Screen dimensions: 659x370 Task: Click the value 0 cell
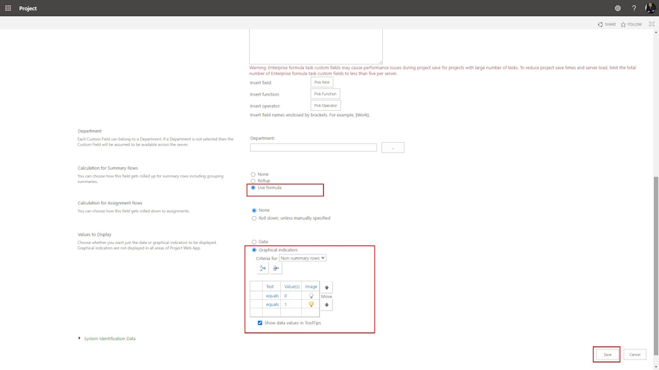point(291,296)
